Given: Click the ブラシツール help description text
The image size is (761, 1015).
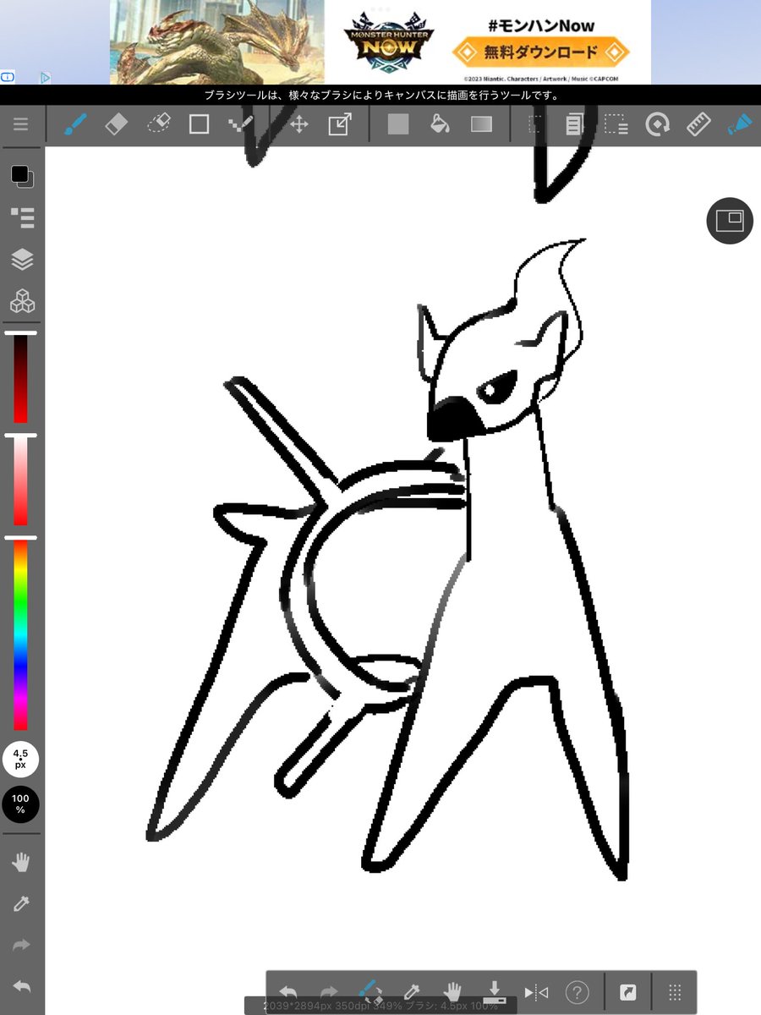Looking at the screenshot, I should click(x=381, y=96).
